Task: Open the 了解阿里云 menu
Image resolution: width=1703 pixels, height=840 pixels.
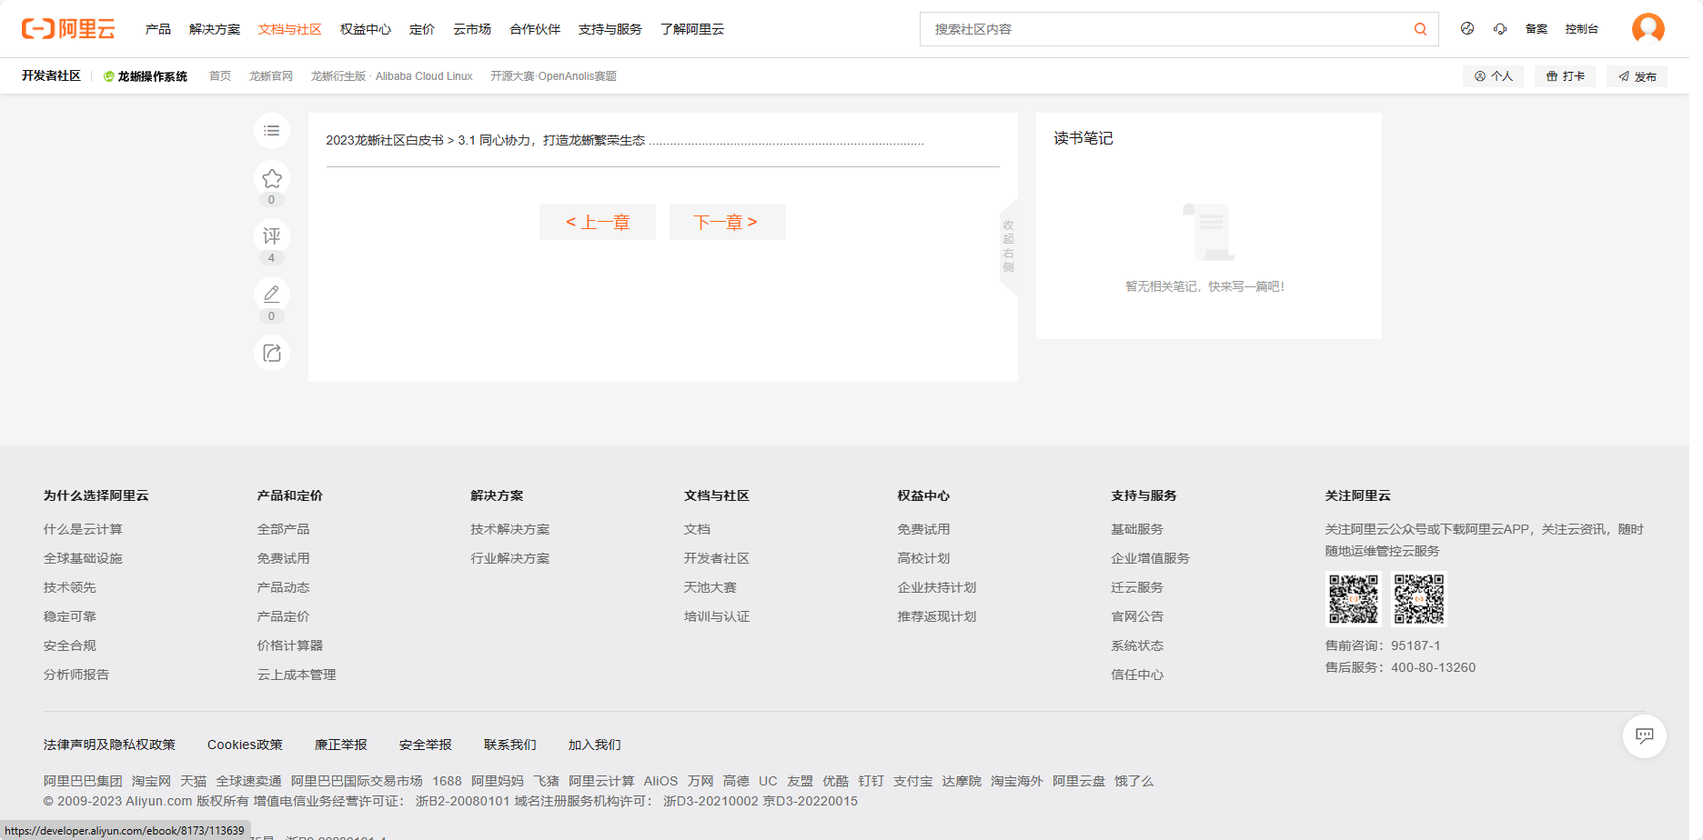Action: click(x=692, y=29)
